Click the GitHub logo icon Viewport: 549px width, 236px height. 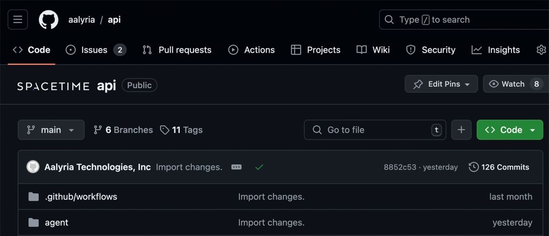pos(48,20)
